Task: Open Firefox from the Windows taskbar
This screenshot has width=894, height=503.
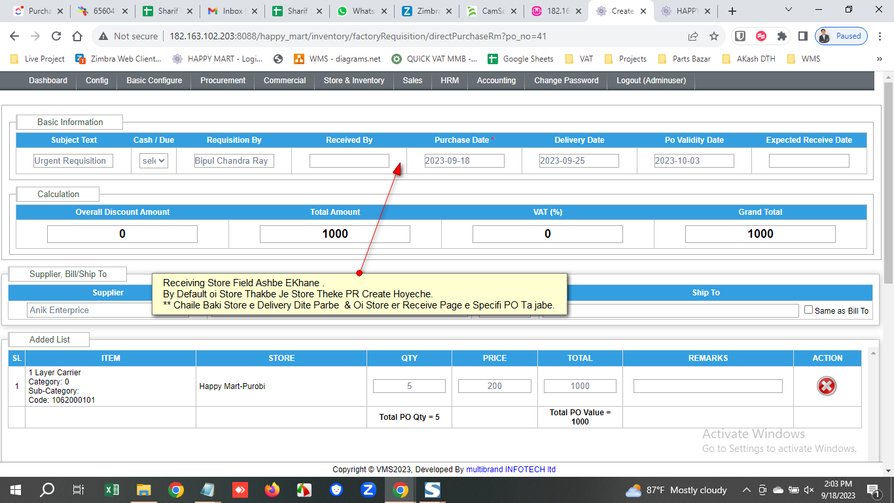Action: coord(272,490)
